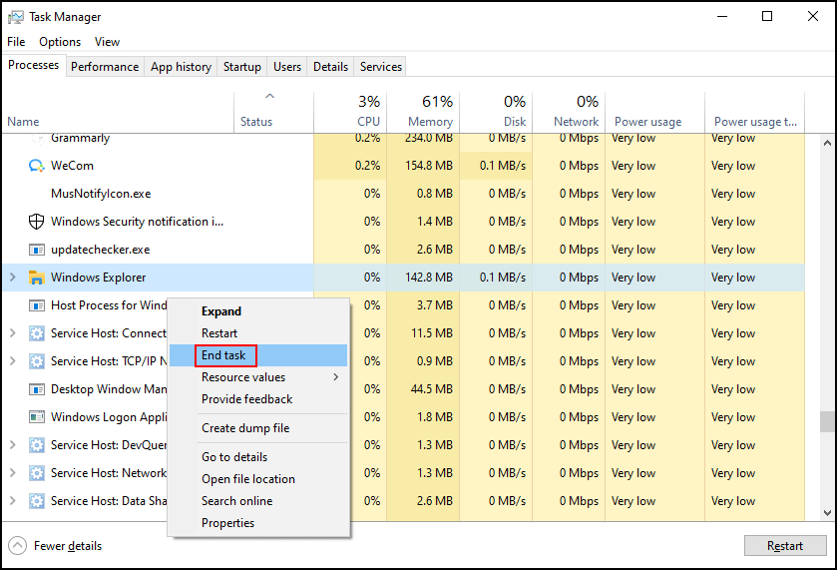
Task: Click the Service Host: Network gear icon
Action: pos(36,473)
